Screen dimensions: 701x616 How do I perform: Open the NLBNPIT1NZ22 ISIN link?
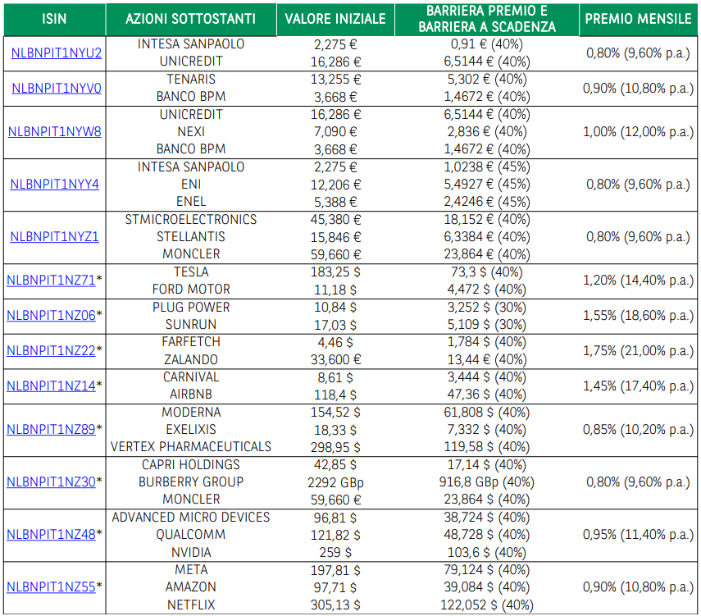[x=51, y=350]
